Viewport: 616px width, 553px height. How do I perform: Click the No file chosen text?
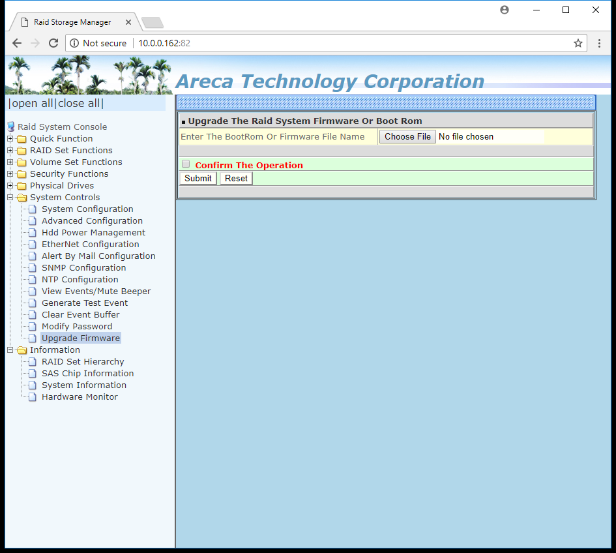466,137
